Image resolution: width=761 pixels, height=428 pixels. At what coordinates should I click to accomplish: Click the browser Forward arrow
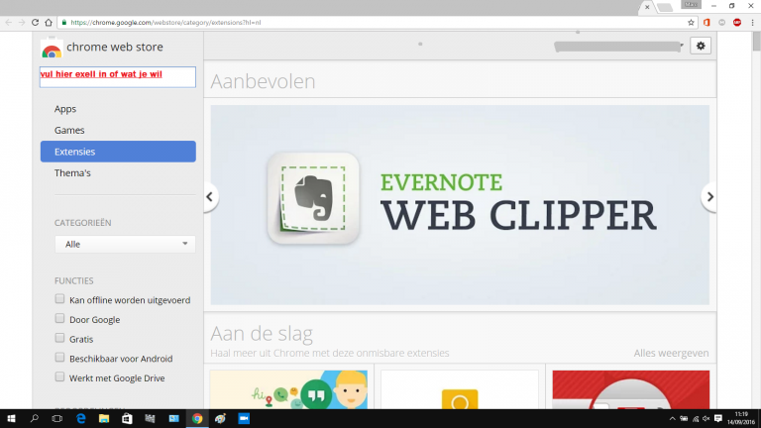(22, 23)
